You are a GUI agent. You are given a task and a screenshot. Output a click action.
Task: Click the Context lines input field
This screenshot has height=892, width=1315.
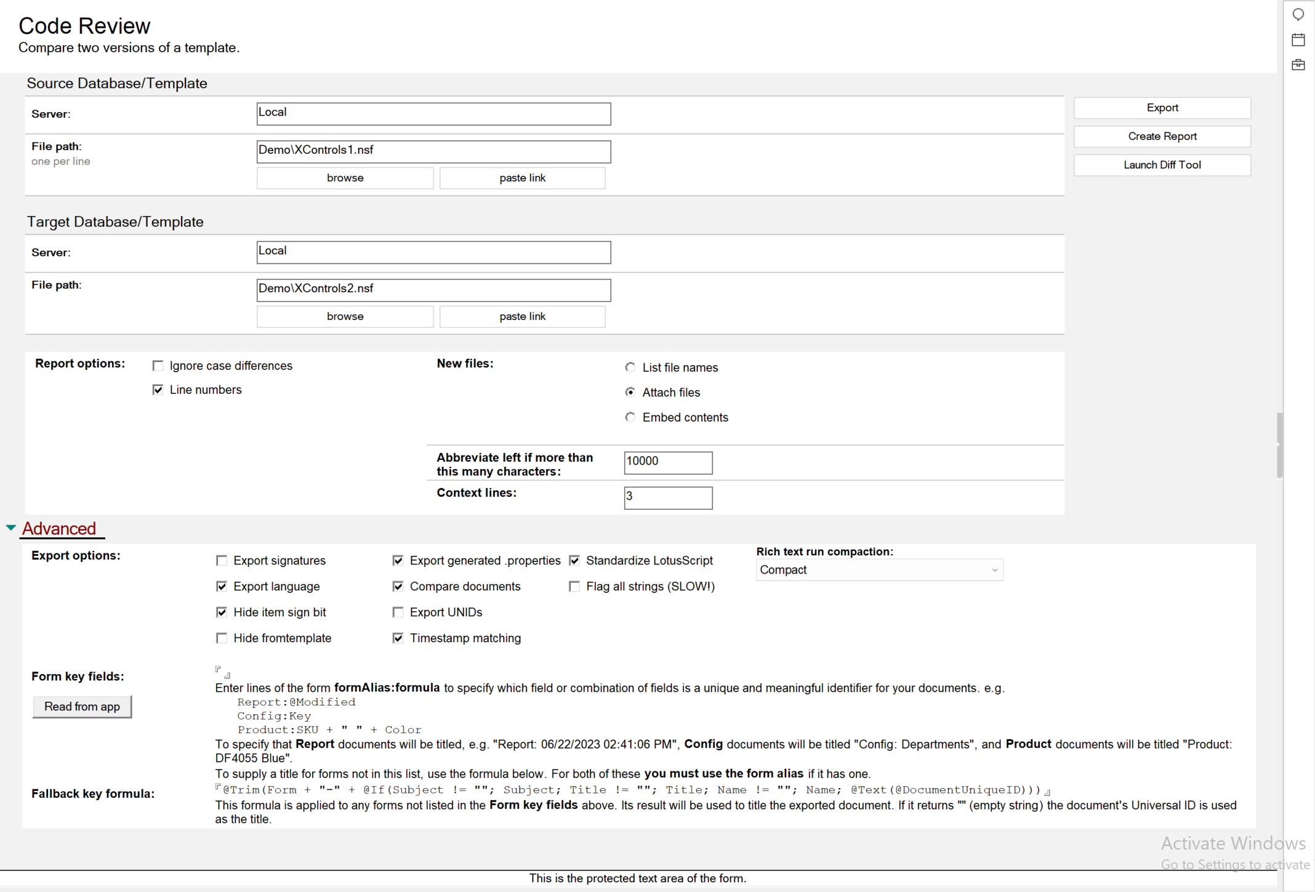click(x=667, y=497)
